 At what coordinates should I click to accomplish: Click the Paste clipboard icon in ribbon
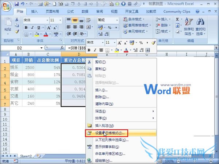point(8,22)
